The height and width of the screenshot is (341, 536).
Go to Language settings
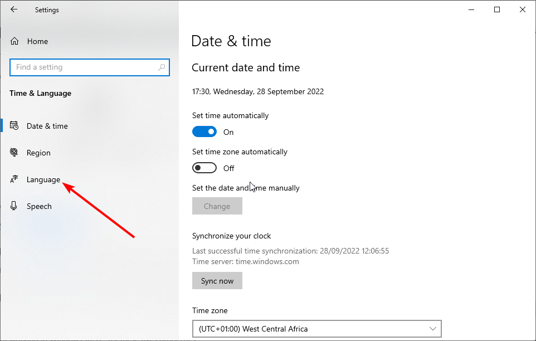43,179
